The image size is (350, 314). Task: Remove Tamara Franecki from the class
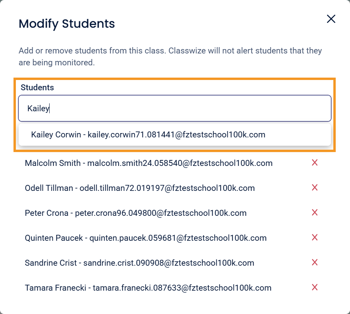(x=315, y=287)
